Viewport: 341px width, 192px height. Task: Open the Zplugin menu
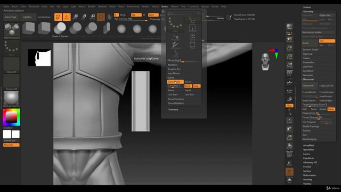205,6
